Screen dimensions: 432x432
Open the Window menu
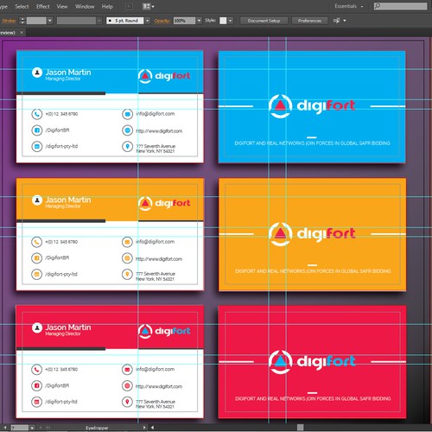(x=85, y=6)
